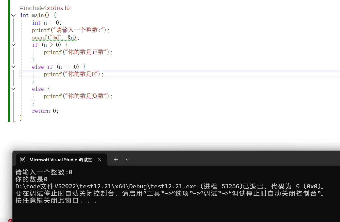The width and height of the screenshot is (340, 222).
Task: Click the red error icon at bottom left
Action: pyautogui.click(x=10, y=220)
